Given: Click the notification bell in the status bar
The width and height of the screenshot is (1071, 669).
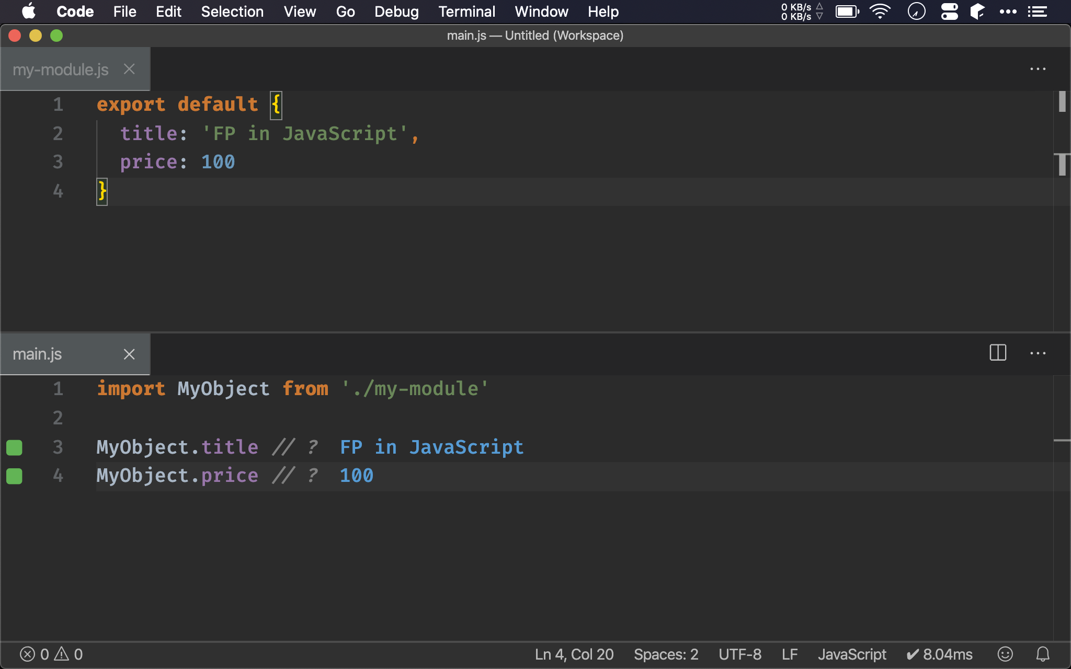Looking at the screenshot, I should (x=1043, y=654).
